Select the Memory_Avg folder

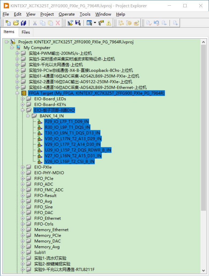(47, 247)
